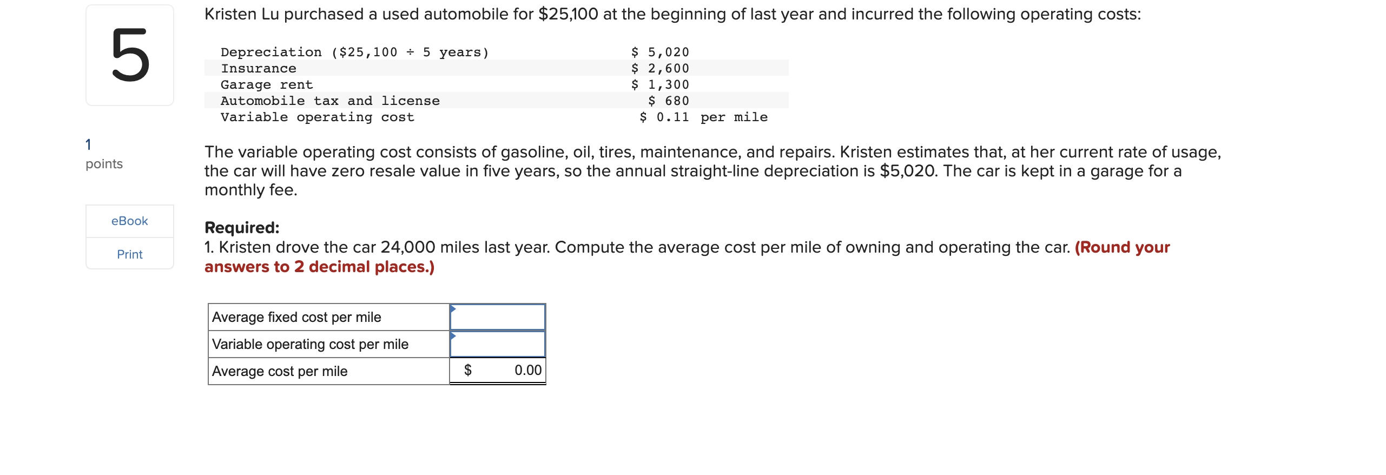Click the Average fixed cost per mile row label
This screenshot has height=475, width=1386.
click(x=296, y=316)
